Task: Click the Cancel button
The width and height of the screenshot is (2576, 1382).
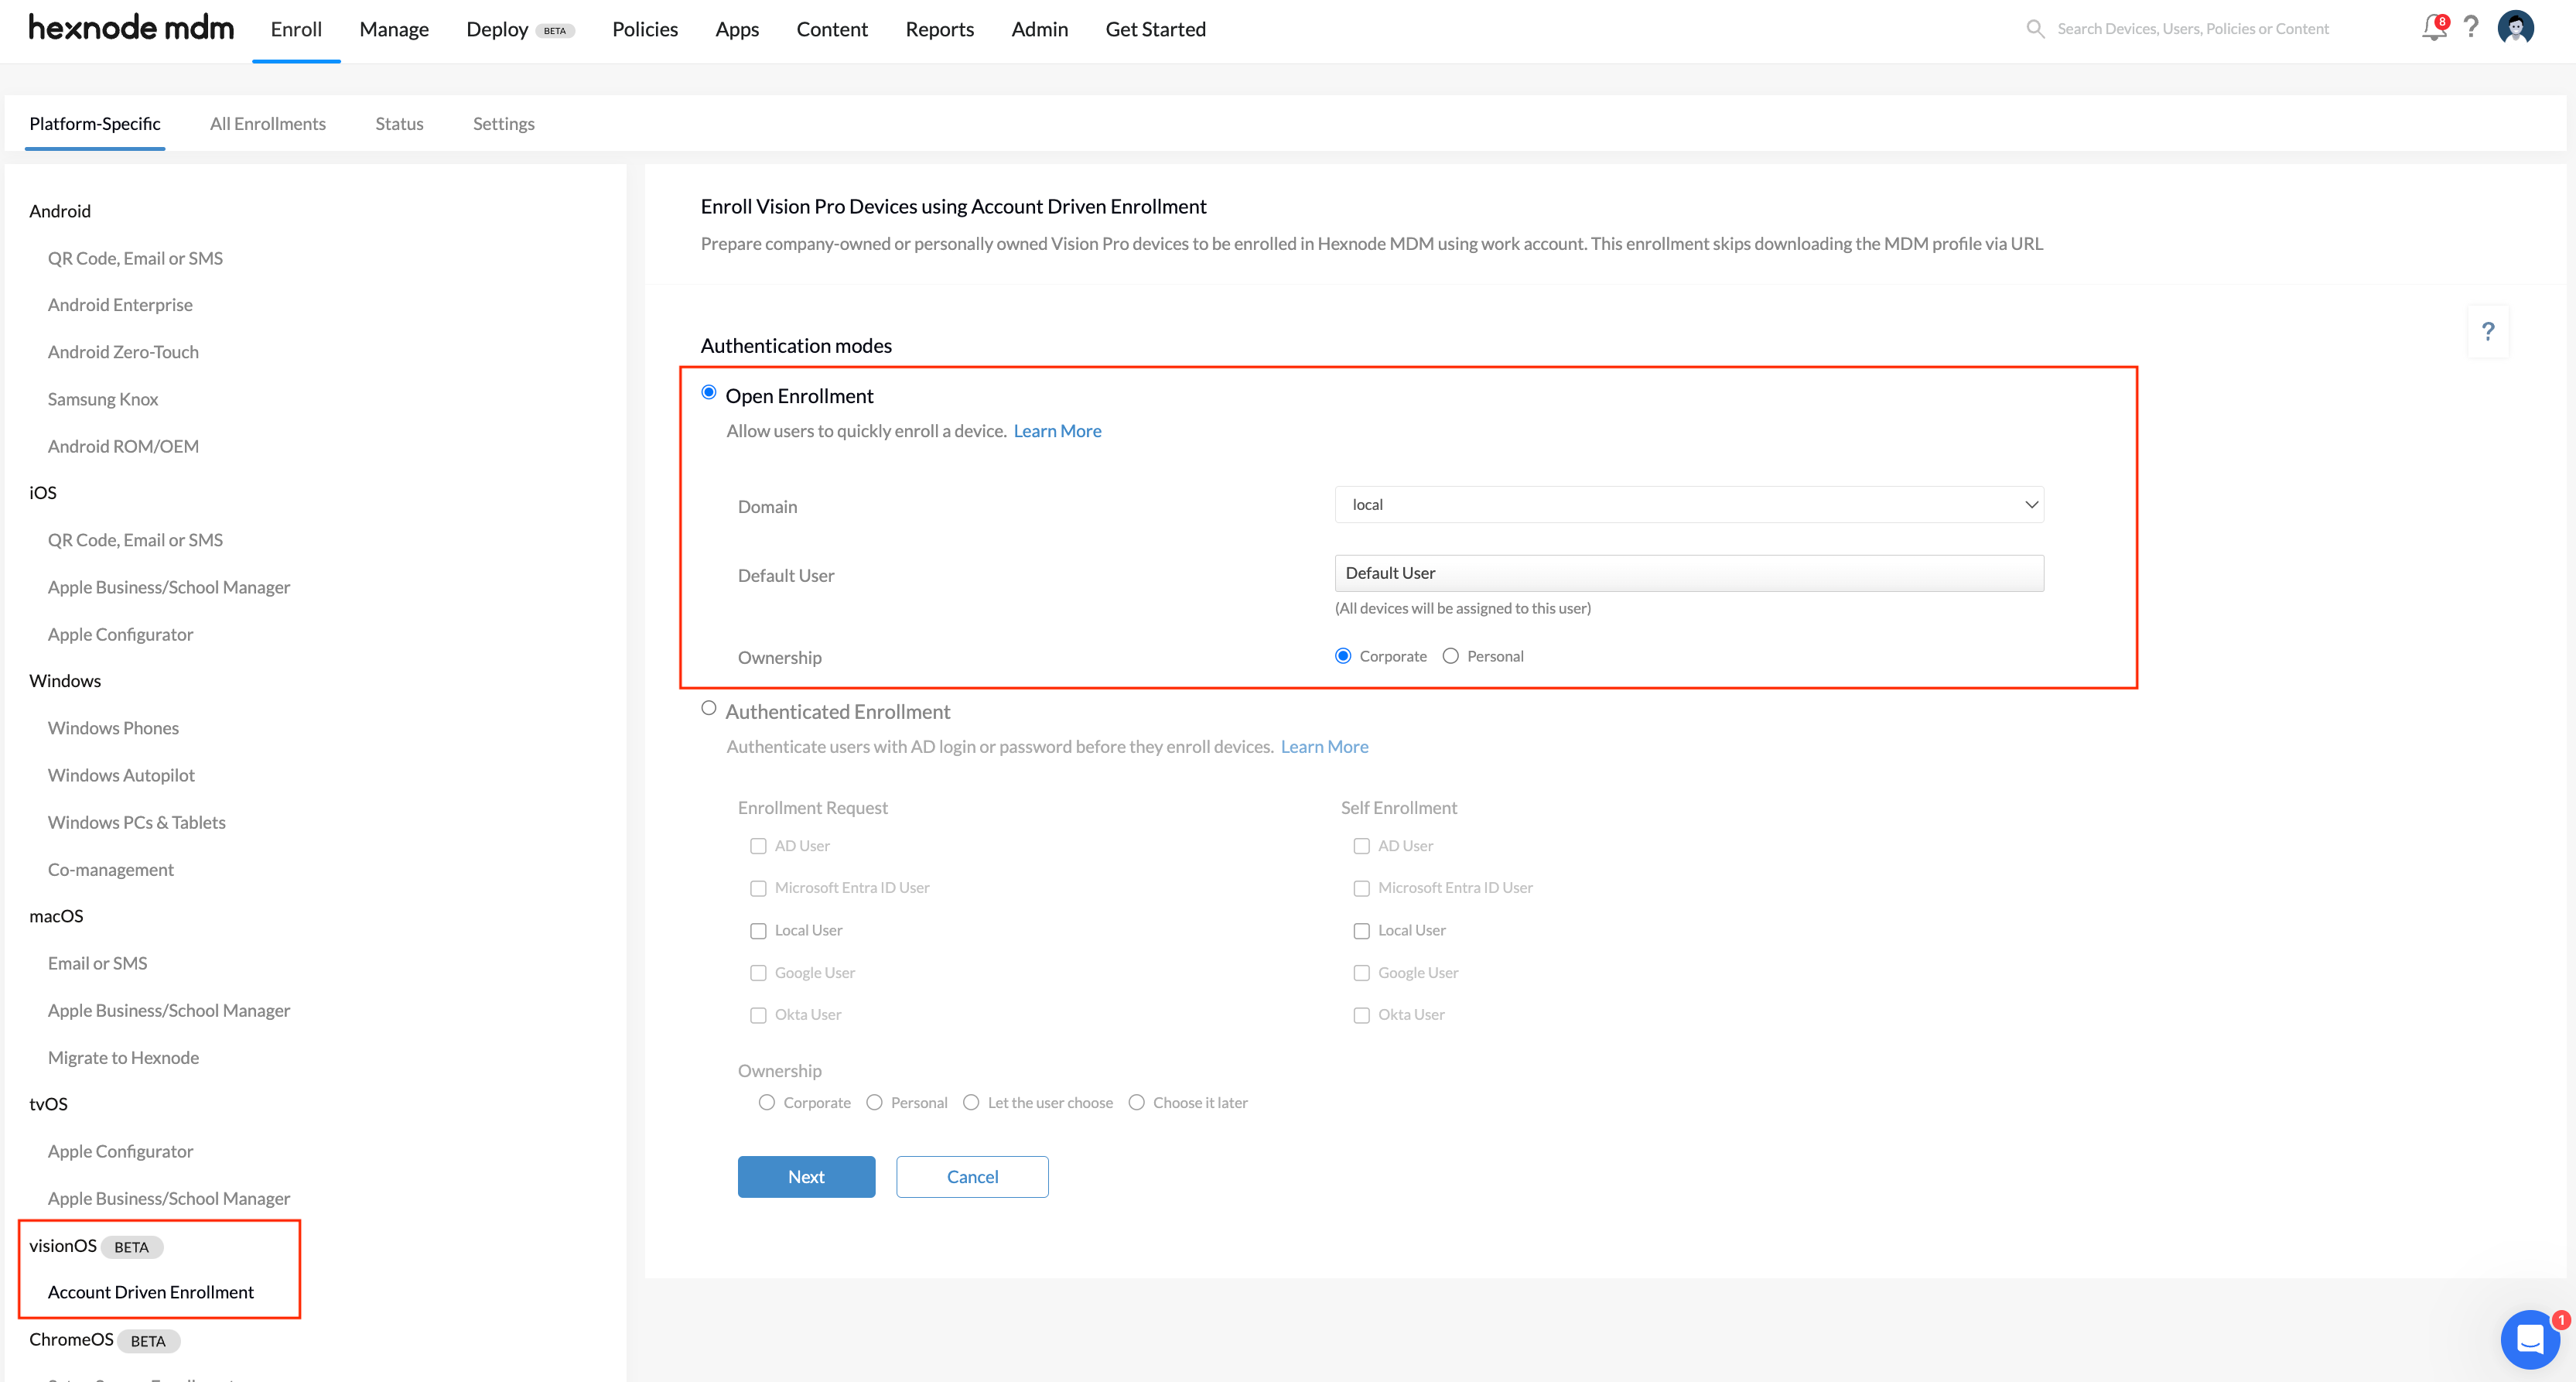Action: coord(972,1177)
